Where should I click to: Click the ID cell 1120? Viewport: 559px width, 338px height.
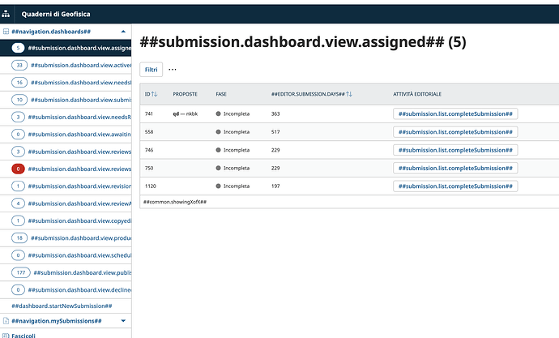(150, 186)
